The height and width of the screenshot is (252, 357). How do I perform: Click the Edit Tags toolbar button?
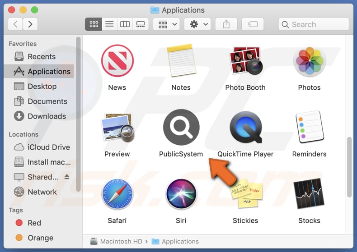point(253,24)
